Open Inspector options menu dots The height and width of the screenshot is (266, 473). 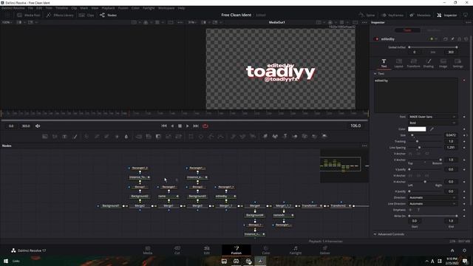click(468, 22)
